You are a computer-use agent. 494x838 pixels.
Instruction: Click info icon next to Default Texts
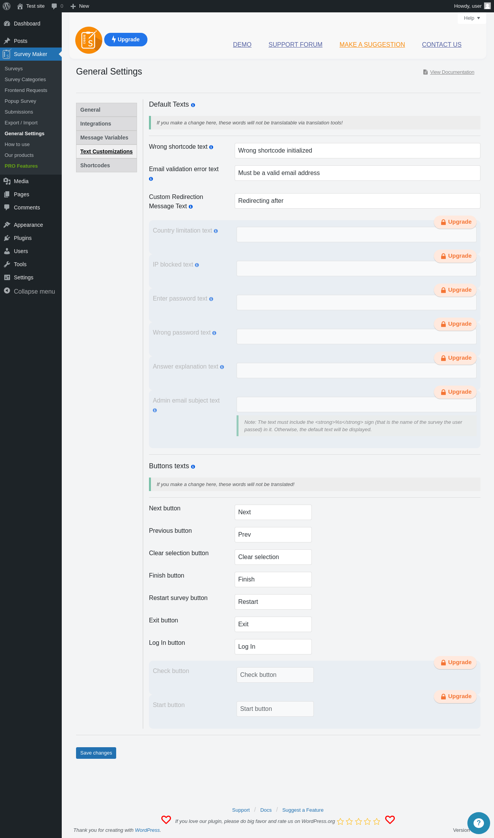[x=193, y=105]
